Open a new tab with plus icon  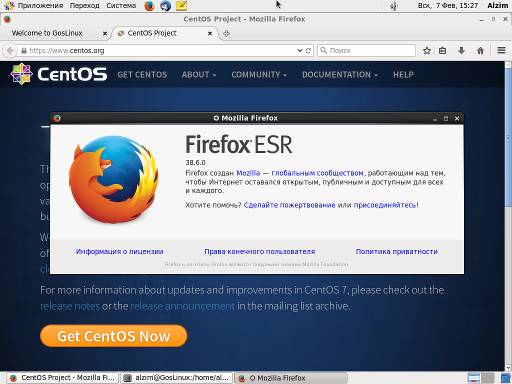coord(226,33)
